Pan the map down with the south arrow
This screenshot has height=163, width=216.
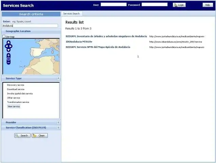pyautogui.click(x=8, y=50)
